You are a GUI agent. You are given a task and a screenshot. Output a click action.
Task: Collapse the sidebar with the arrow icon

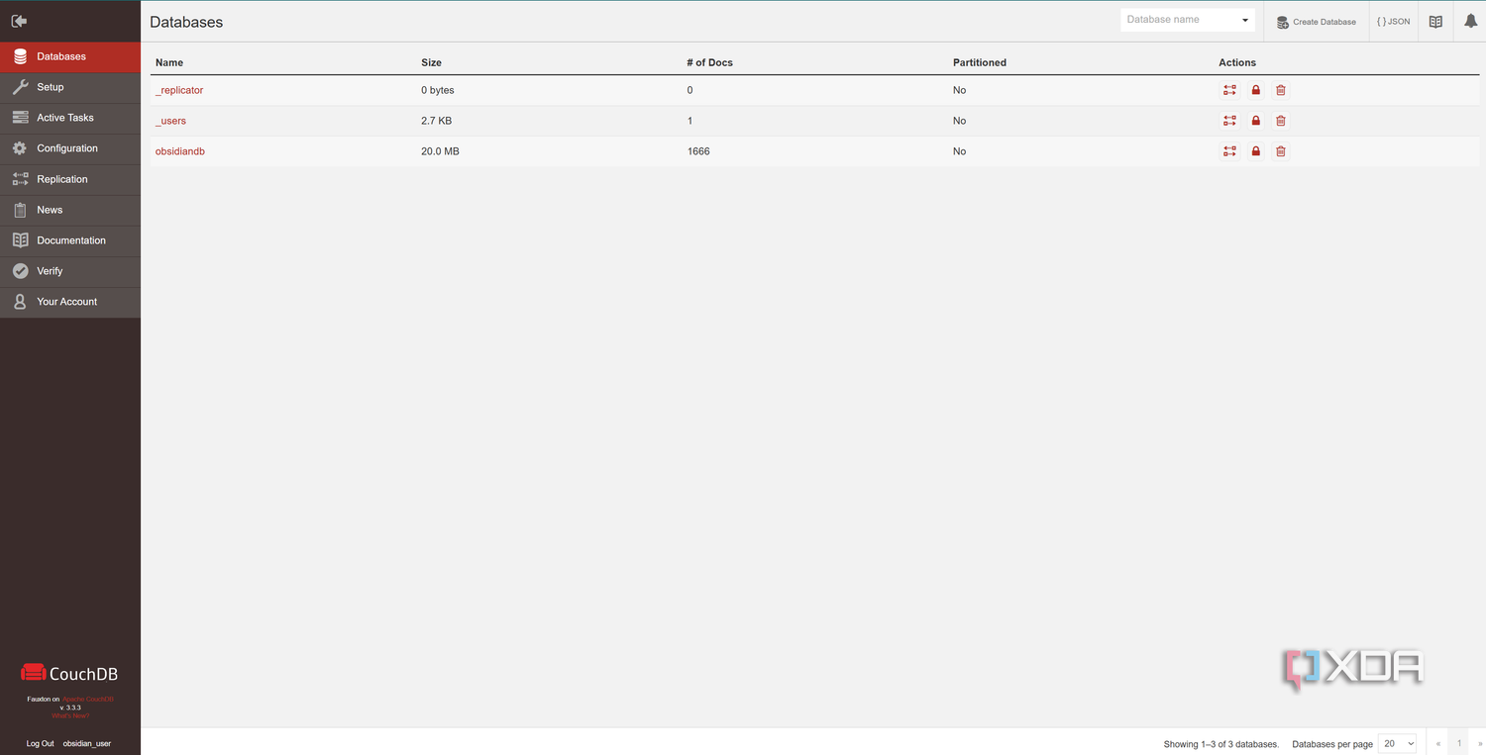[19, 21]
